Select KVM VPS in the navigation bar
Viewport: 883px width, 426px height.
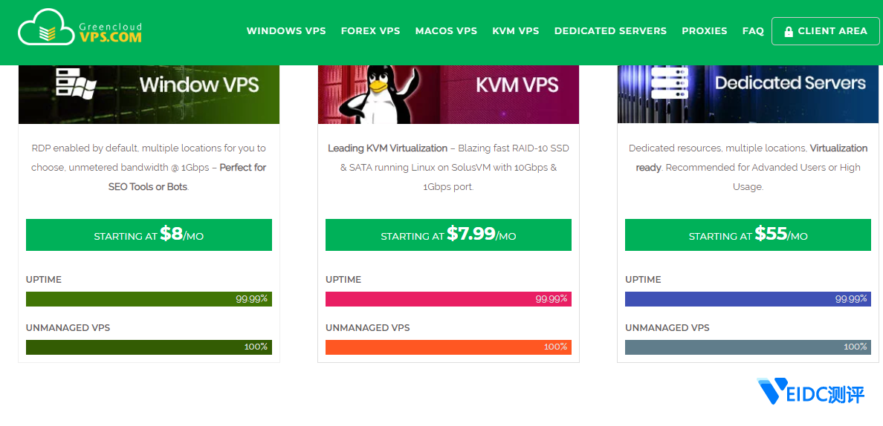tap(516, 31)
